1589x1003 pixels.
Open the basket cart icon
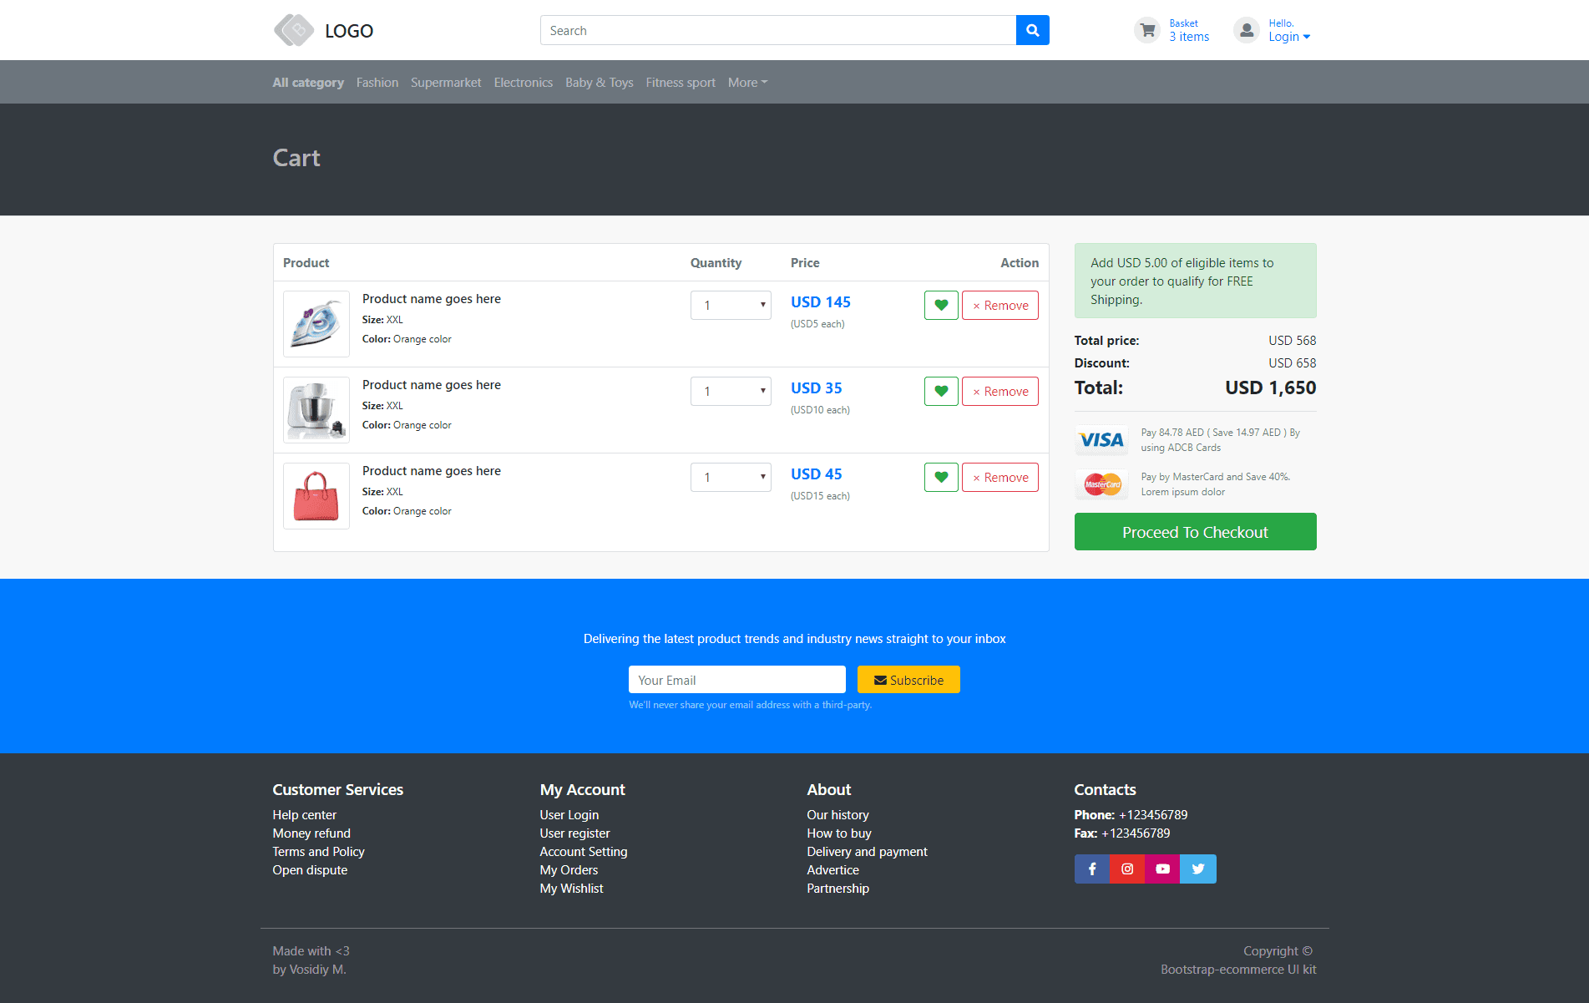point(1148,30)
